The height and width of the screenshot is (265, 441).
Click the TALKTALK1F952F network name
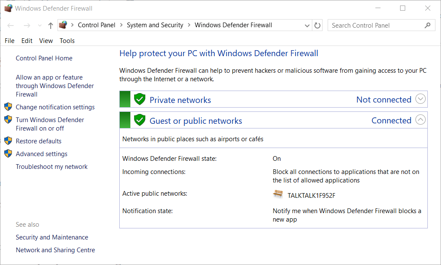311,195
